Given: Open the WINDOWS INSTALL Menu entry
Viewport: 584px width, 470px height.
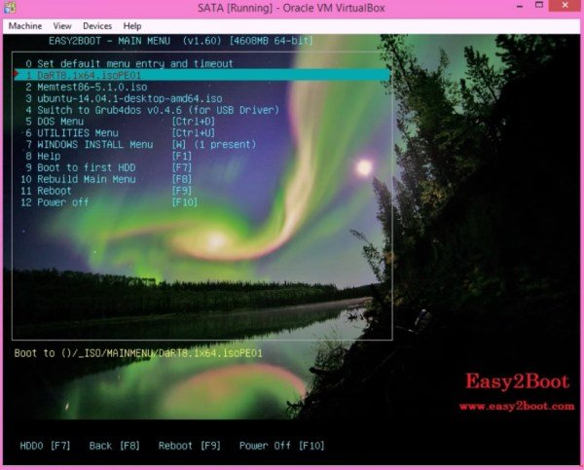Looking at the screenshot, I should coord(141,144).
